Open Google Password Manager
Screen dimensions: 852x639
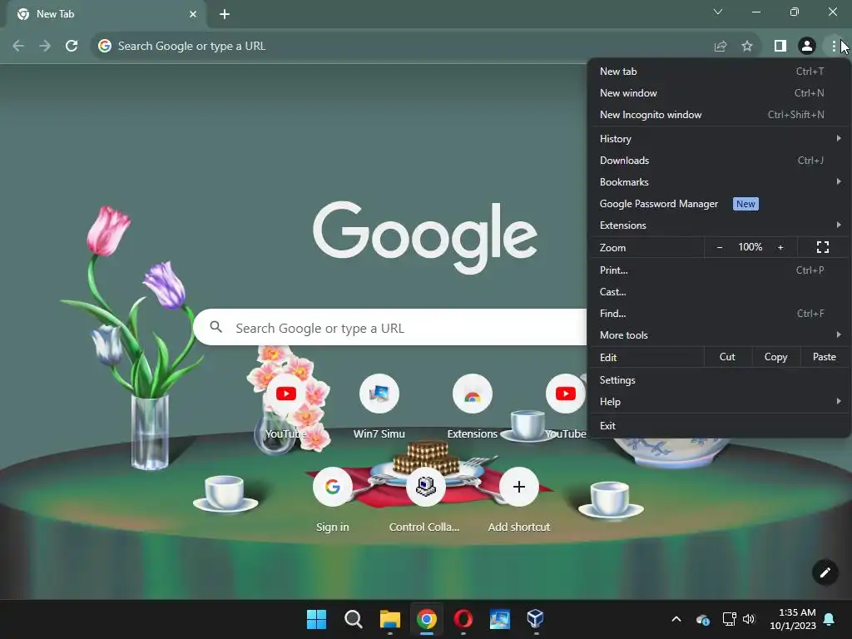click(720, 204)
